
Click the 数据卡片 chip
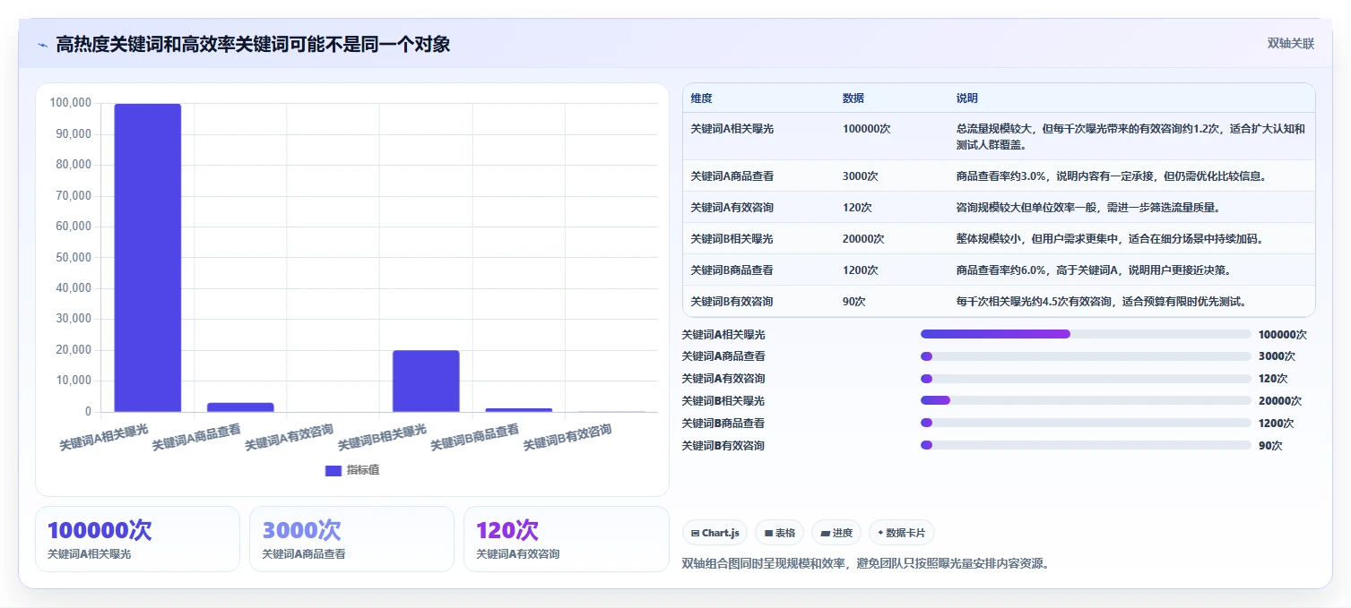901,533
